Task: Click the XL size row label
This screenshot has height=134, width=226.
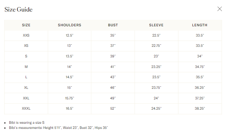Action: (x=26, y=88)
